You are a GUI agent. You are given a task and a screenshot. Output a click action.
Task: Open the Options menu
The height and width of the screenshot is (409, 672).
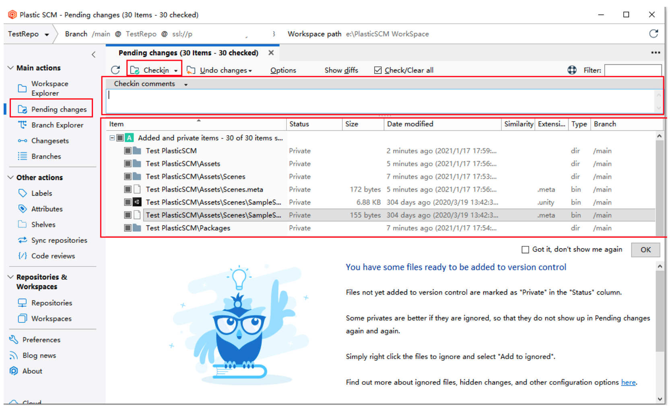coord(283,70)
